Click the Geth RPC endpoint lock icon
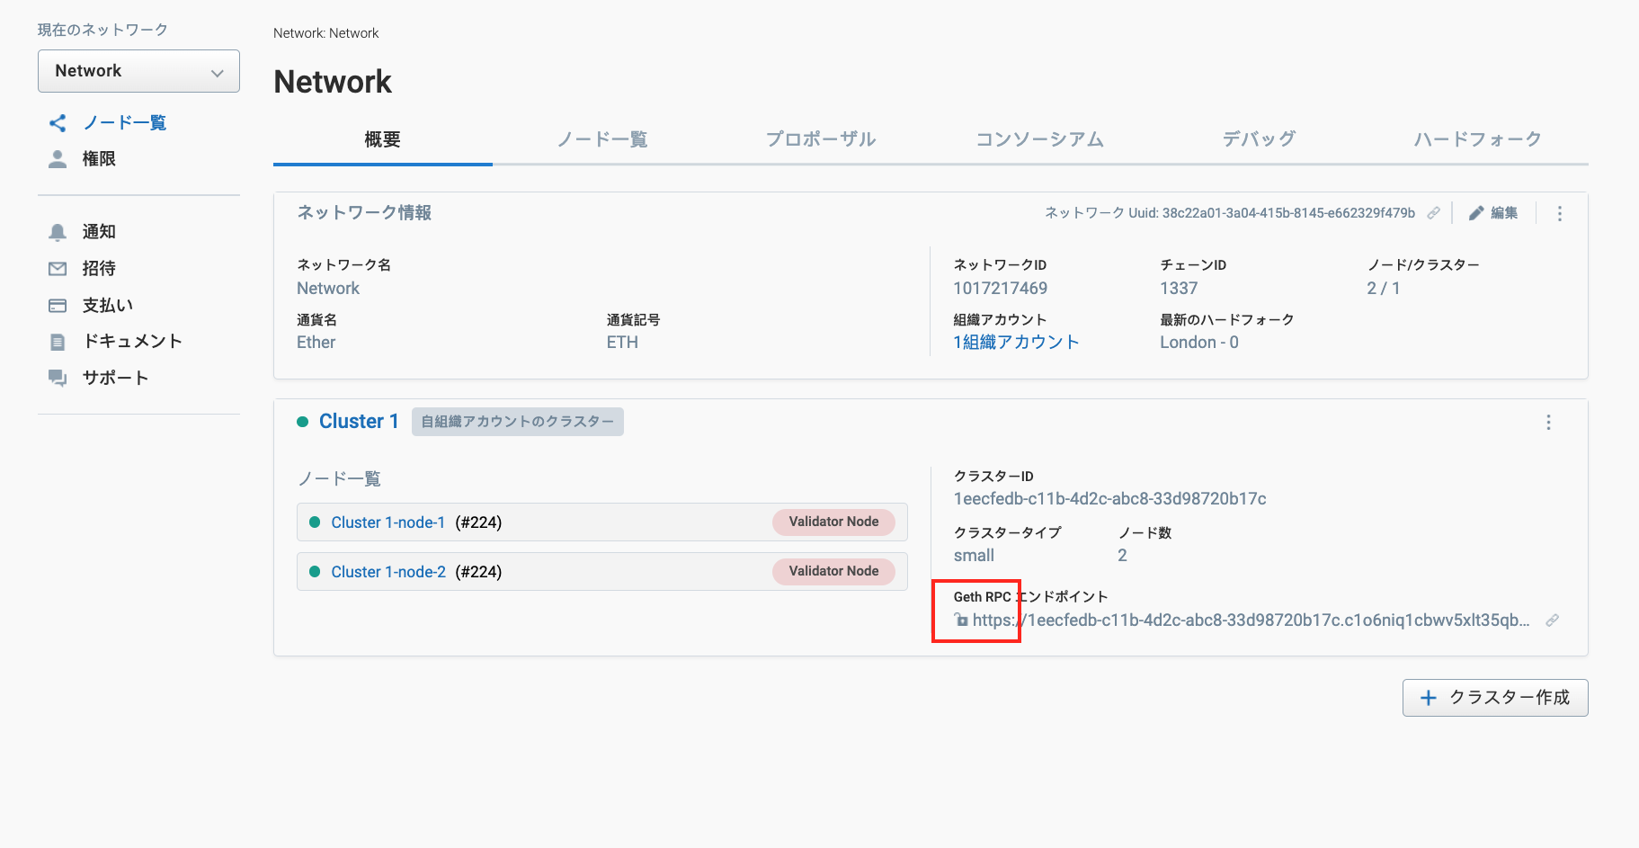 (961, 620)
